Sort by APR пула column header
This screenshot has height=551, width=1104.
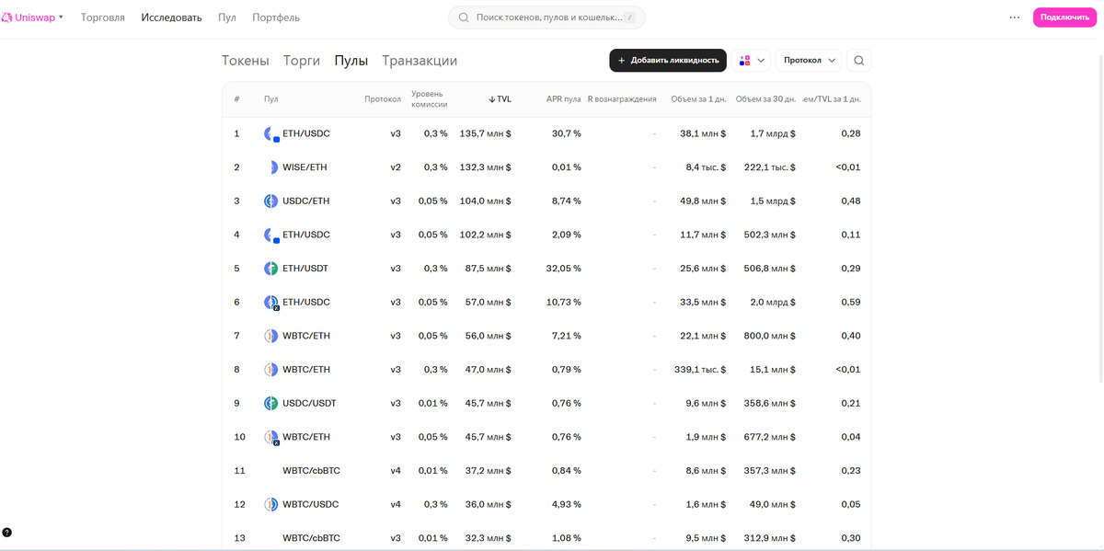pyautogui.click(x=563, y=98)
